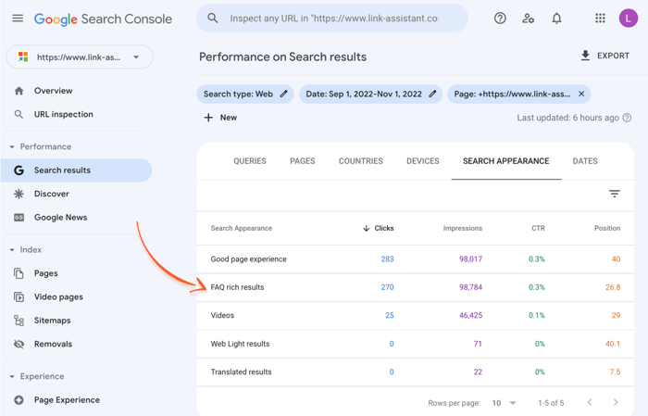Go to previous page of results
This screenshot has height=416, width=648.
(x=590, y=402)
